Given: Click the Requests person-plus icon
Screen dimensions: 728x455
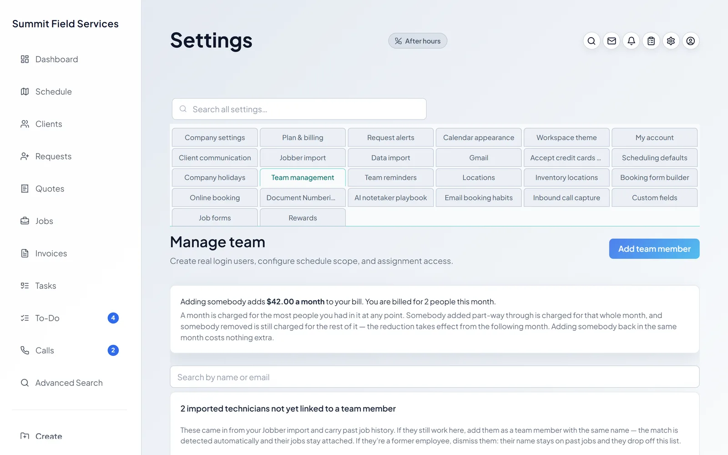Looking at the screenshot, I should [25, 156].
